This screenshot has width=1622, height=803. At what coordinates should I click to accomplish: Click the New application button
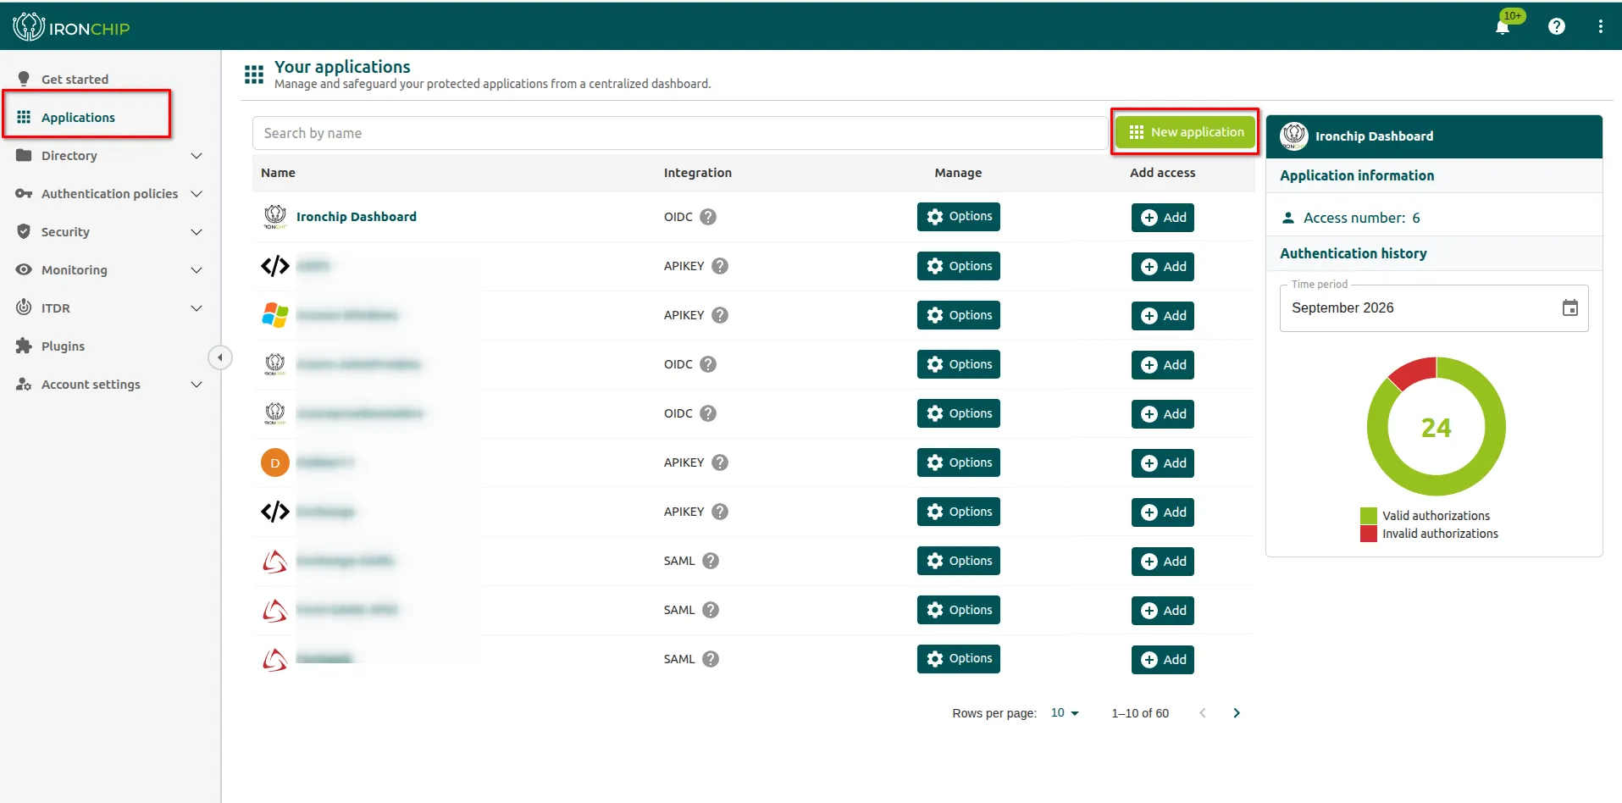point(1185,132)
